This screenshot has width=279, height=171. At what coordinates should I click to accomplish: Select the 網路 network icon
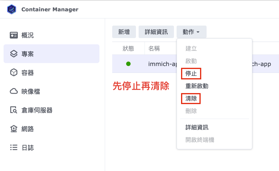point(14,128)
